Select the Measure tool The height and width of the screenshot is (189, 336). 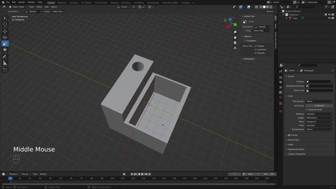[5, 63]
